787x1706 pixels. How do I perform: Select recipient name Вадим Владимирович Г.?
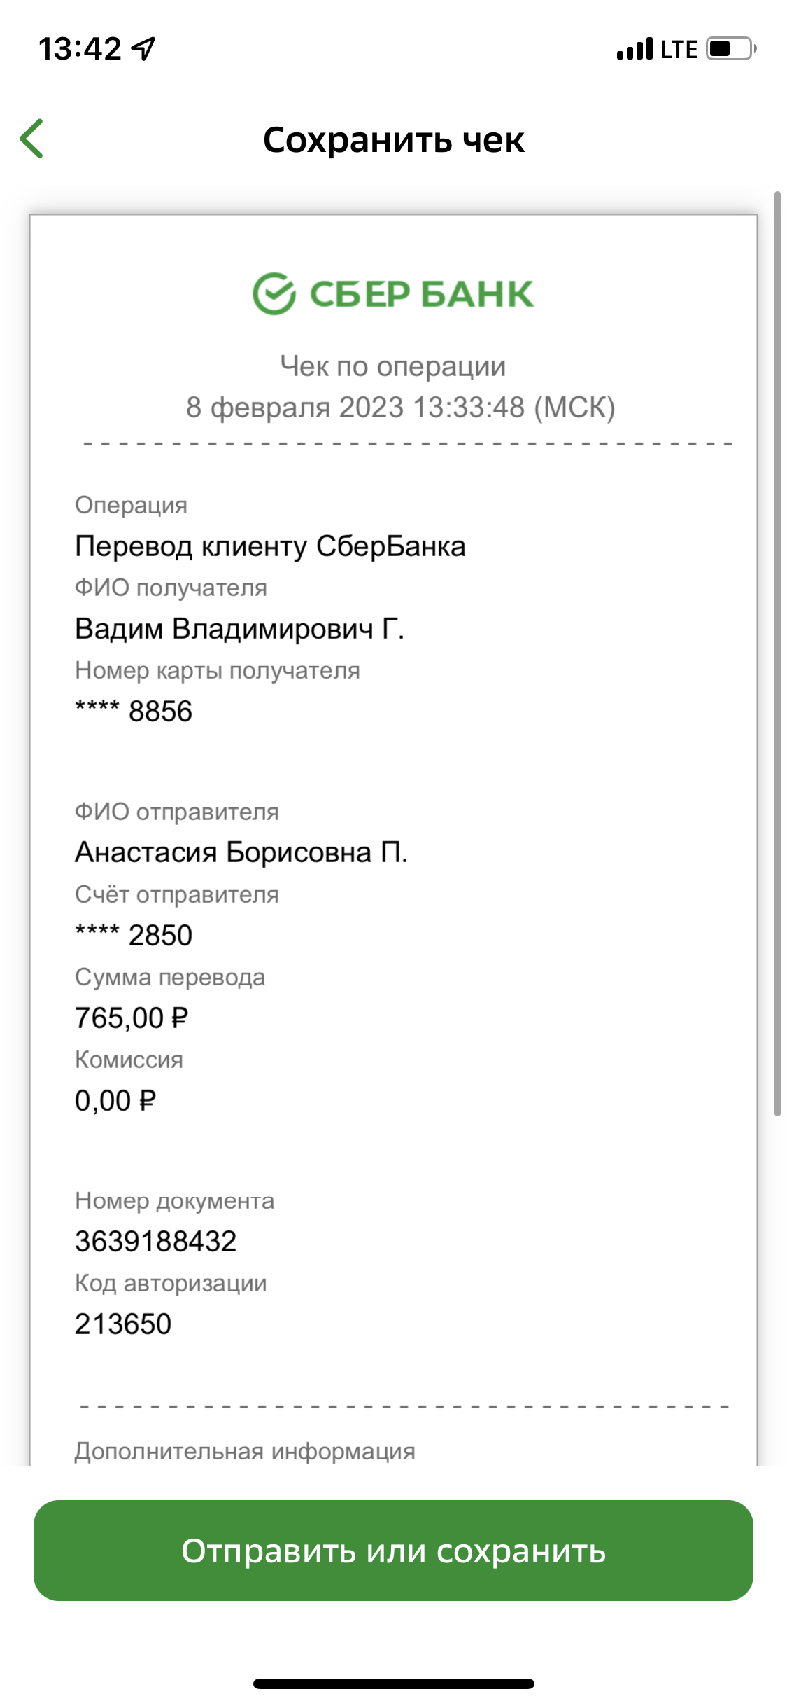coord(239,629)
